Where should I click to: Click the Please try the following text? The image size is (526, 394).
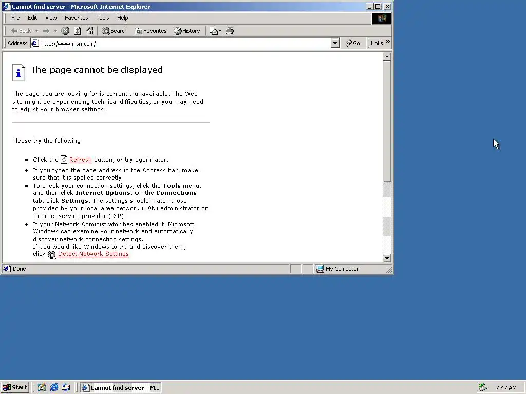tap(48, 141)
